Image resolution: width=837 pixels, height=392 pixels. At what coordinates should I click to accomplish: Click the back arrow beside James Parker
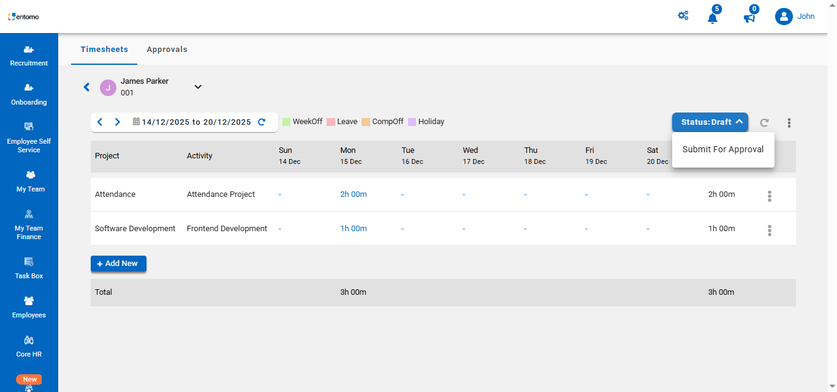tap(86, 87)
